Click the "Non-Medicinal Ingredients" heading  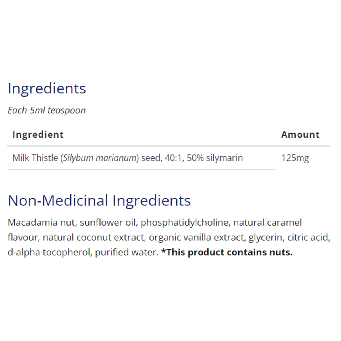tap(99, 201)
